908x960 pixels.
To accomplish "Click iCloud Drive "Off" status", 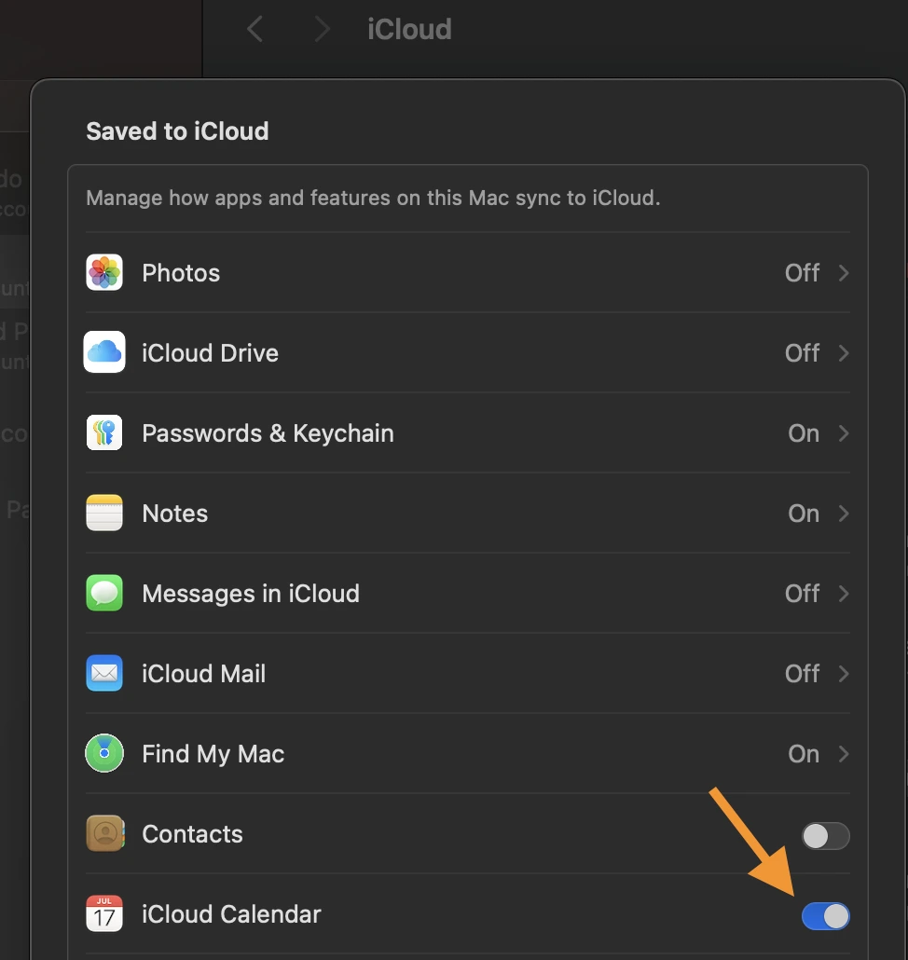I will tap(802, 353).
